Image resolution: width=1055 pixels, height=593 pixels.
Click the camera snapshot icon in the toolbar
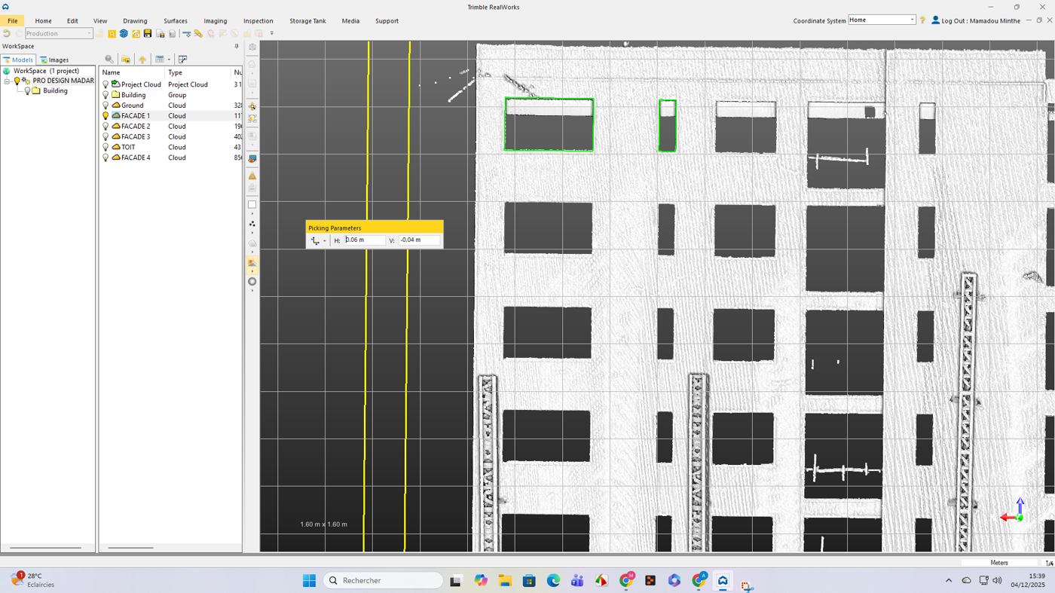click(x=136, y=33)
